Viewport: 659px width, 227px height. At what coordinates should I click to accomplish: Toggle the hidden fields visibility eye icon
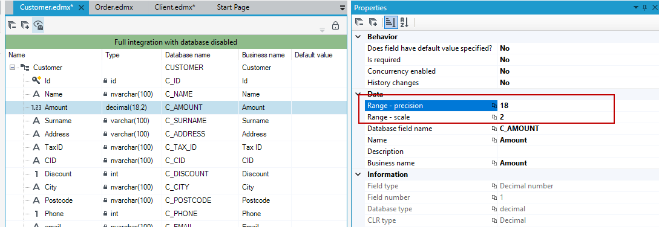(x=38, y=25)
